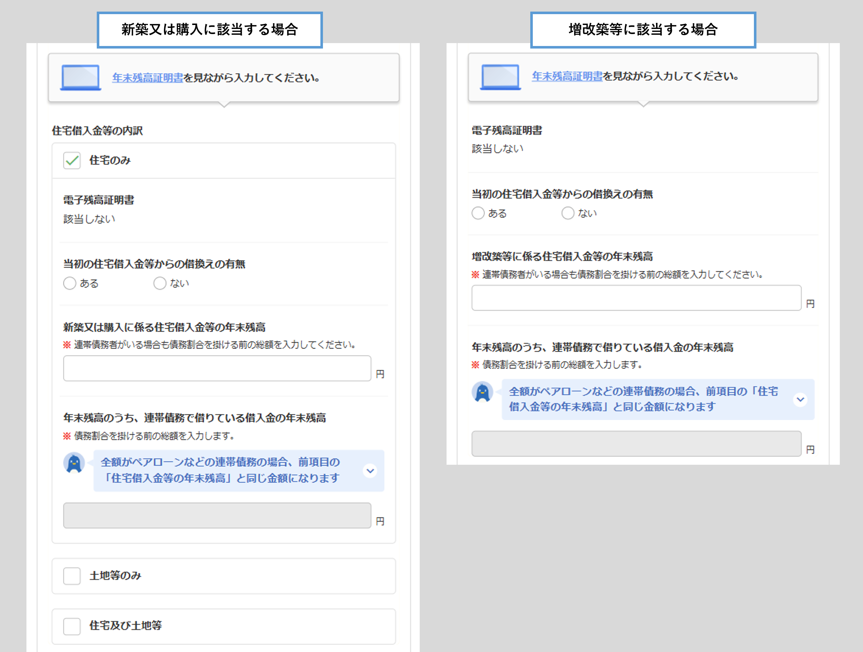
Task: Open 年末残高証明書 link in left panel
Action: point(148,78)
